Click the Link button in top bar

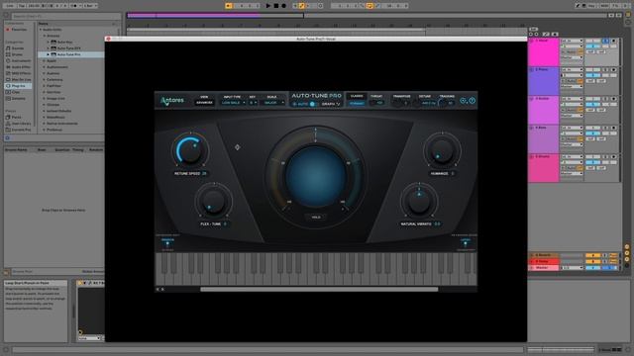9,6
